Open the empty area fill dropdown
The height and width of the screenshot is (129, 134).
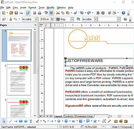(x=119, y=19)
